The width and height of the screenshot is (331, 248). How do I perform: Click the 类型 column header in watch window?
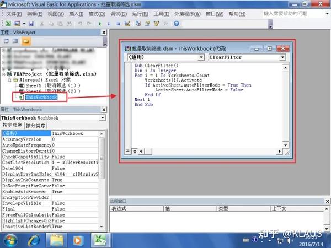(243, 208)
